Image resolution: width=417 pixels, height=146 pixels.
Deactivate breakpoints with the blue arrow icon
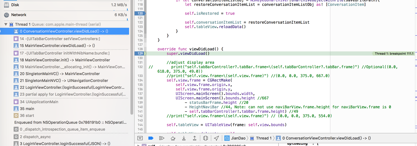tap(151, 138)
